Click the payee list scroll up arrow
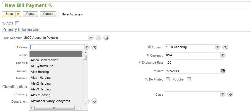The height and width of the screenshot is (112, 251). [85, 52]
